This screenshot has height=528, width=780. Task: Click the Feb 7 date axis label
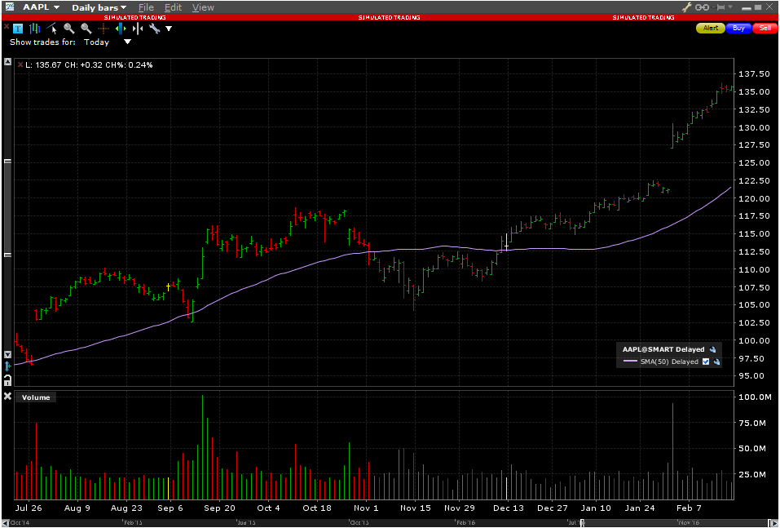689,508
